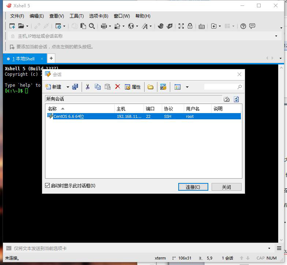Click the New Folder icon in Sessions dialog

coord(150,87)
